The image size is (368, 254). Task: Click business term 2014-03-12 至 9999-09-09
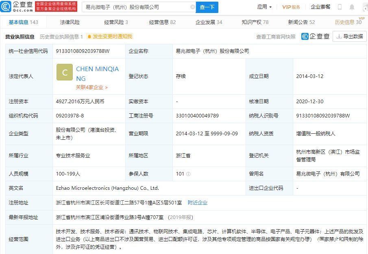point(207,134)
